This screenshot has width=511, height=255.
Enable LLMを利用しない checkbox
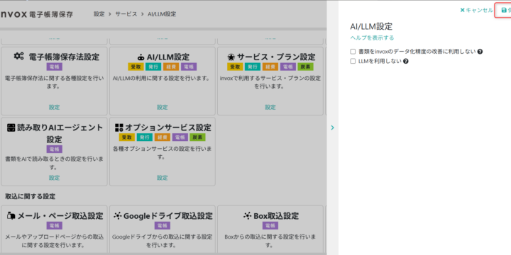(353, 61)
